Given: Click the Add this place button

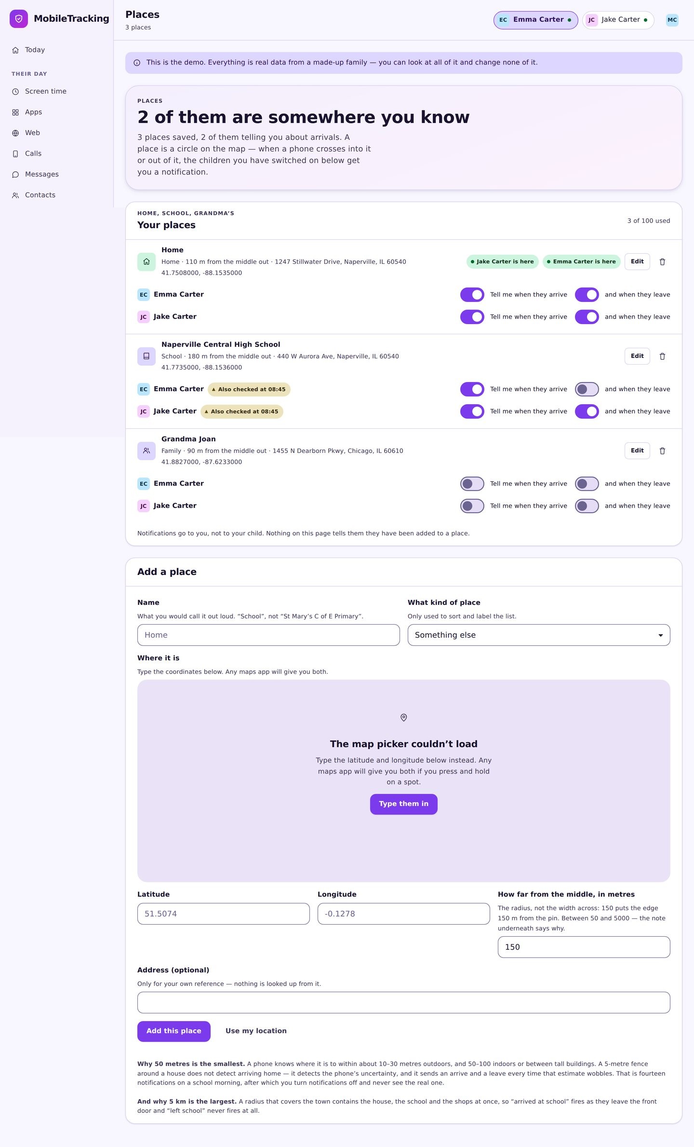Looking at the screenshot, I should [x=174, y=1031].
